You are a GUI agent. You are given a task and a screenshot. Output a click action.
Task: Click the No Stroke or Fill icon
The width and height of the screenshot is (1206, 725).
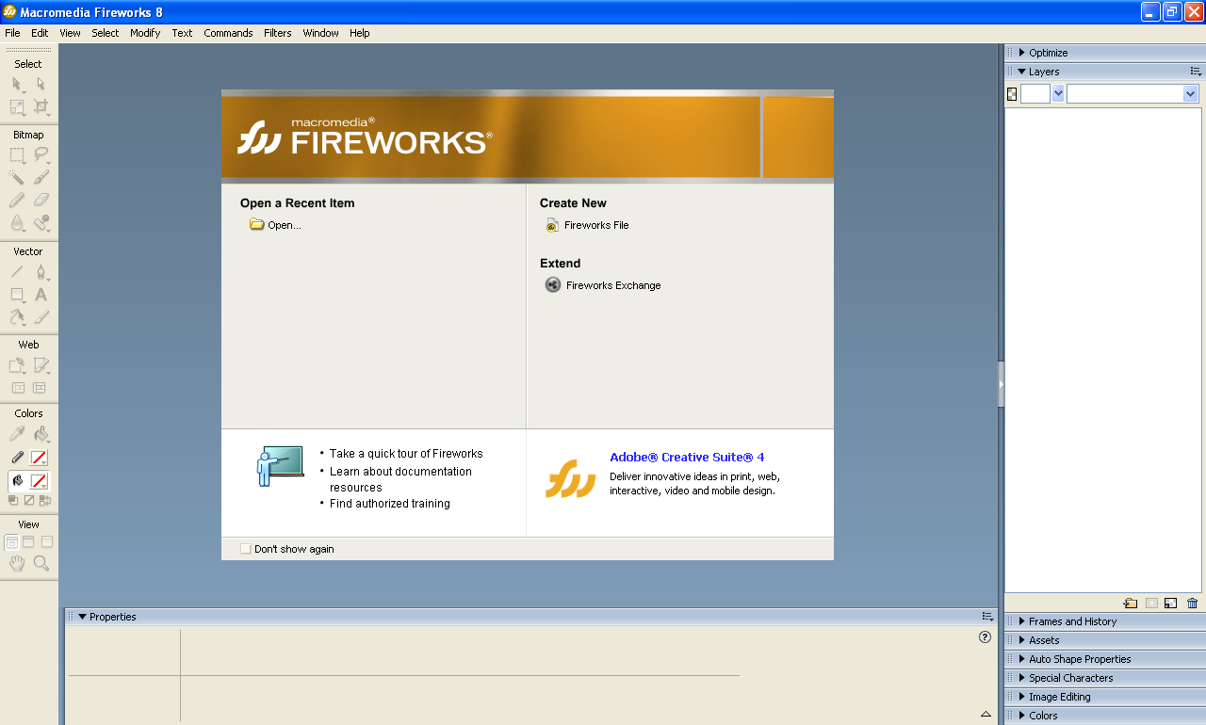28,500
